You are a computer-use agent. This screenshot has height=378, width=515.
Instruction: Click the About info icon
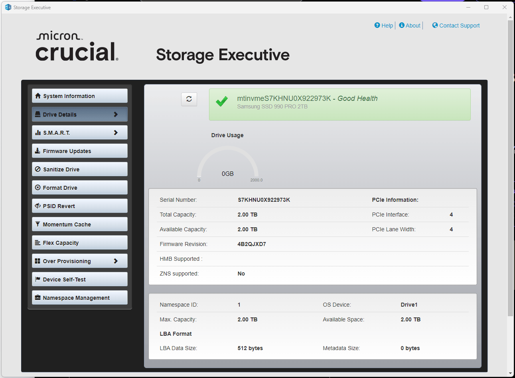click(x=402, y=25)
